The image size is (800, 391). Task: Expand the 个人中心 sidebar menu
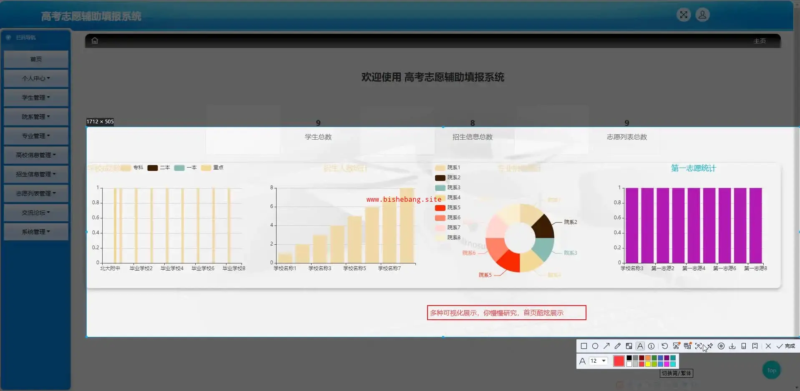[x=36, y=78]
